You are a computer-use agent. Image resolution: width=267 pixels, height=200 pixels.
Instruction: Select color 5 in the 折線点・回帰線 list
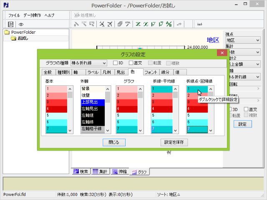point(197,115)
